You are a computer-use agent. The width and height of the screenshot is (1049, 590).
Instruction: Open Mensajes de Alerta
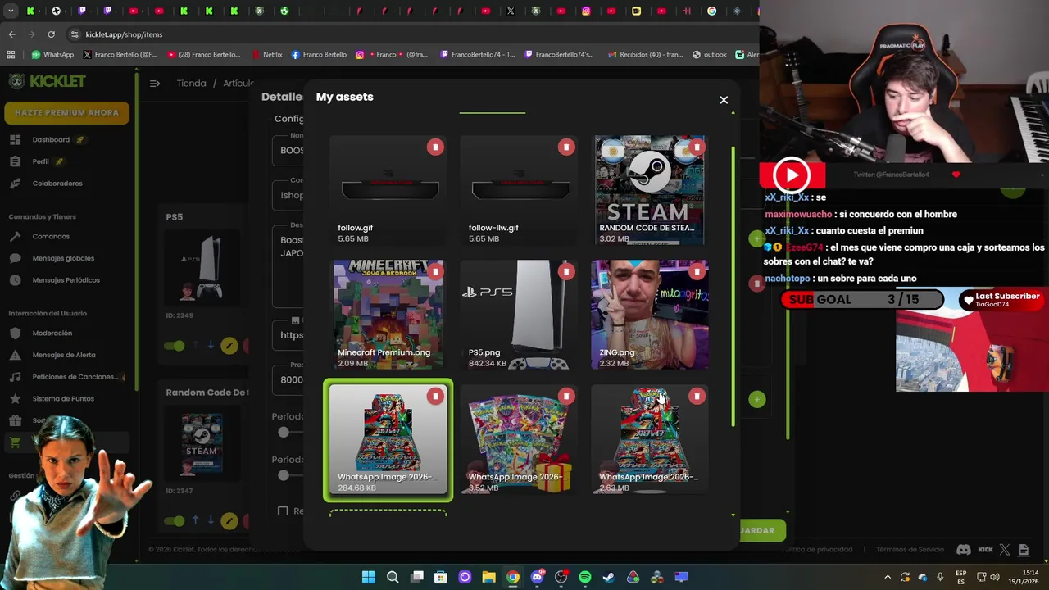pyautogui.click(x=64, y=355)
